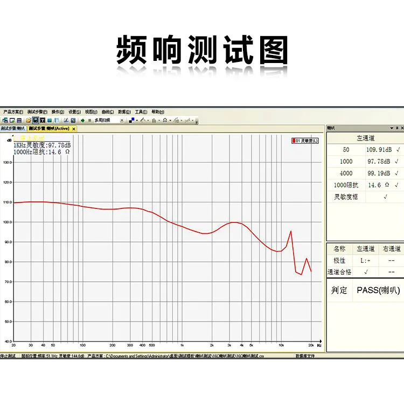Screen dimensions: 404x404
Task: Click the curve chart toolbar icon
Action: 66,120
